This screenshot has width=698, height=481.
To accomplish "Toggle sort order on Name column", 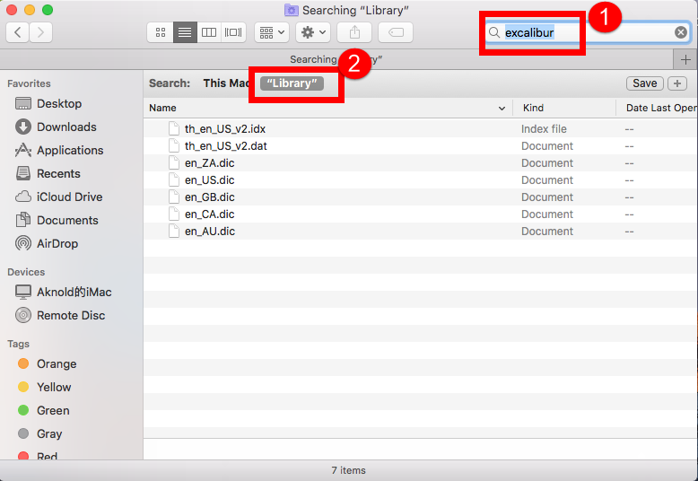I will (x=501, y=108).
